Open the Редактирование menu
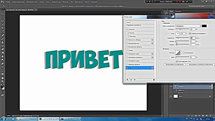Image resolution: width=215 pixels, height=121 pixels. [18, 2]
